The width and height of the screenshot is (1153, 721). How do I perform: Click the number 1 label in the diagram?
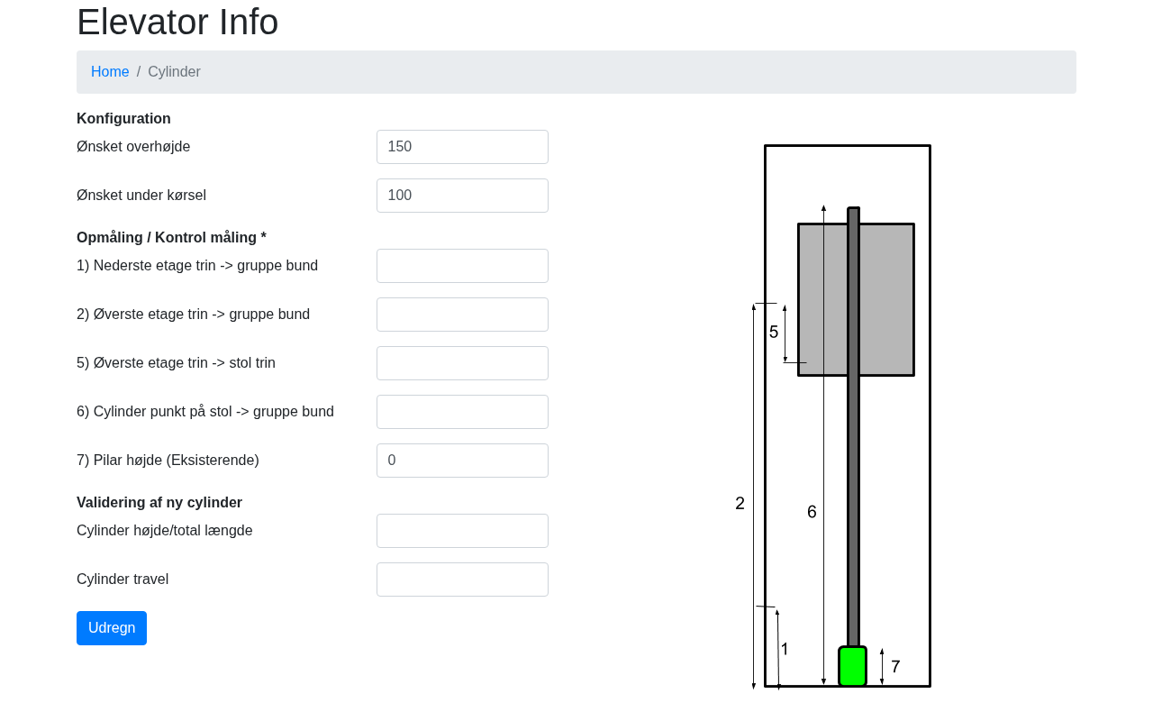coord(785,649)
